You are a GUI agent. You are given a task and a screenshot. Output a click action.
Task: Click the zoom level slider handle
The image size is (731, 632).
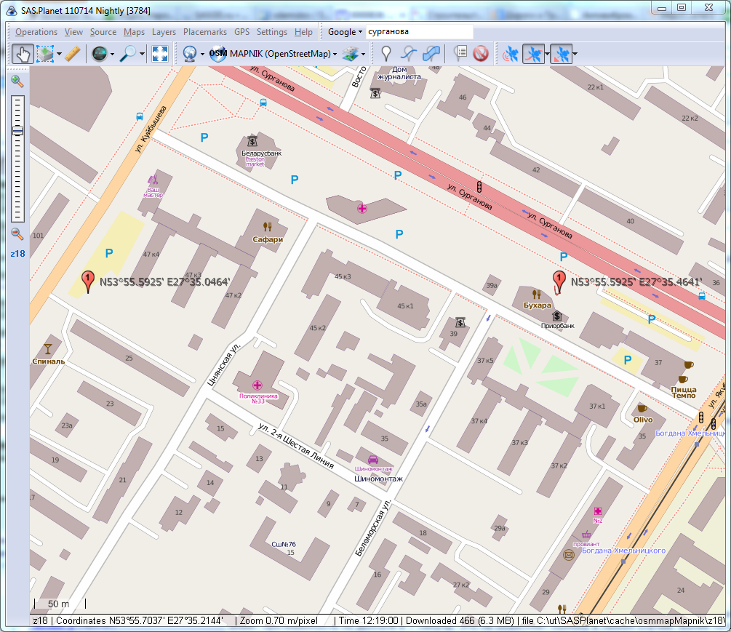point(17,132)
